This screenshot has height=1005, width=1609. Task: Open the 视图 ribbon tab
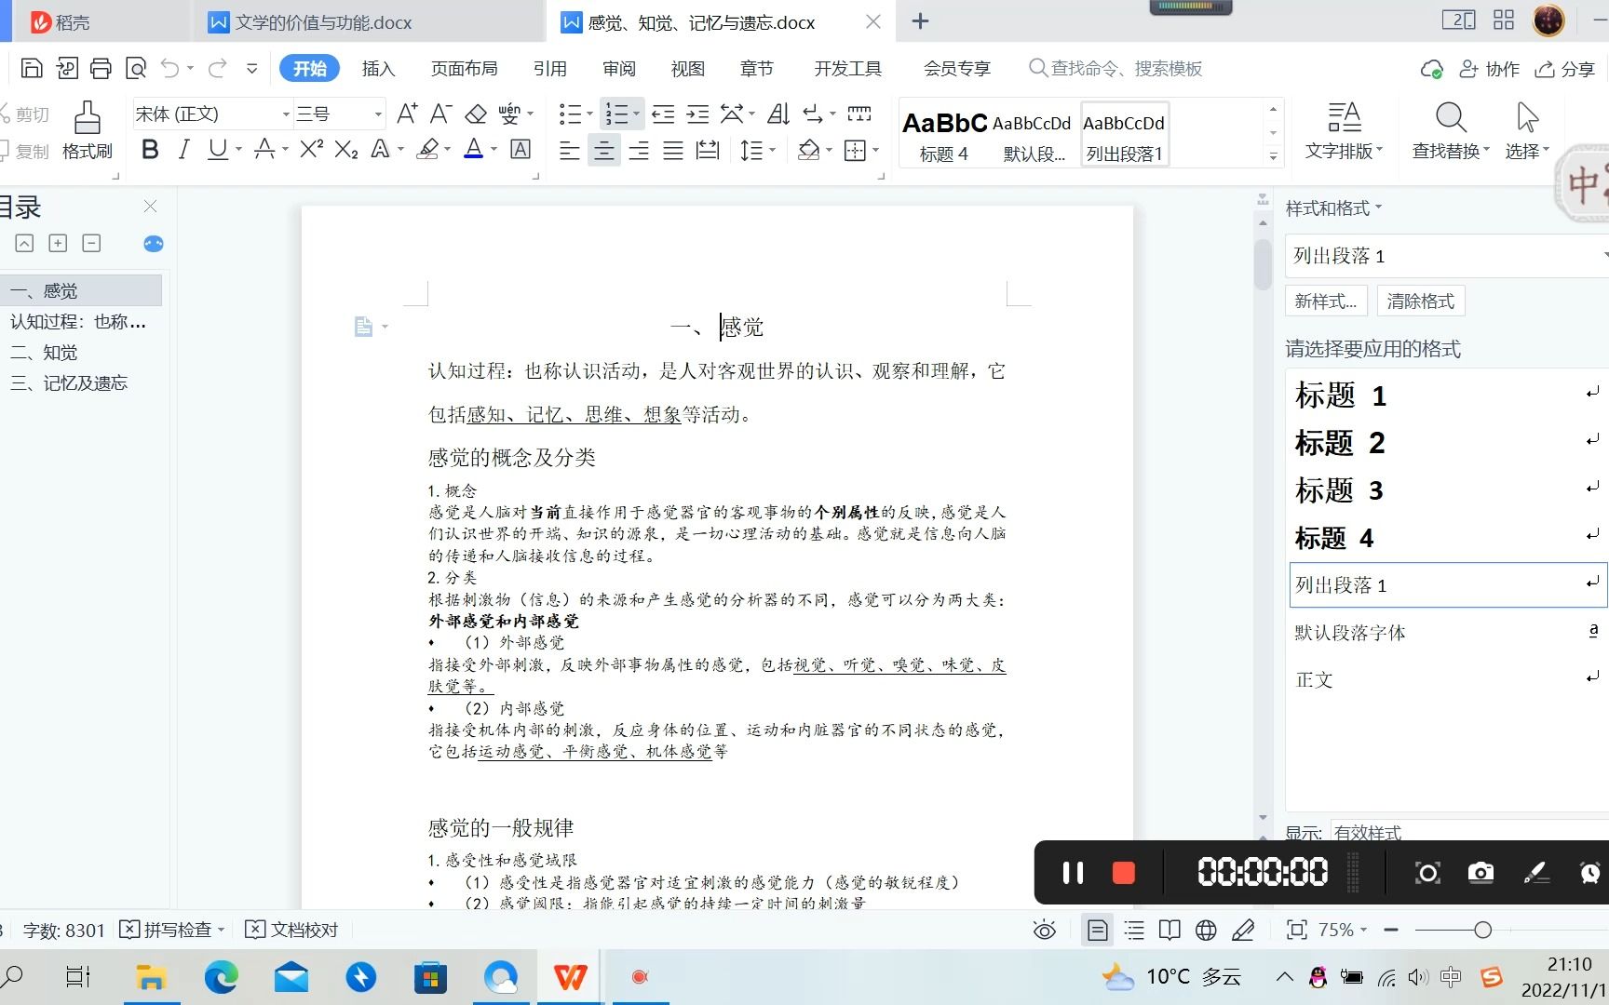687,69
